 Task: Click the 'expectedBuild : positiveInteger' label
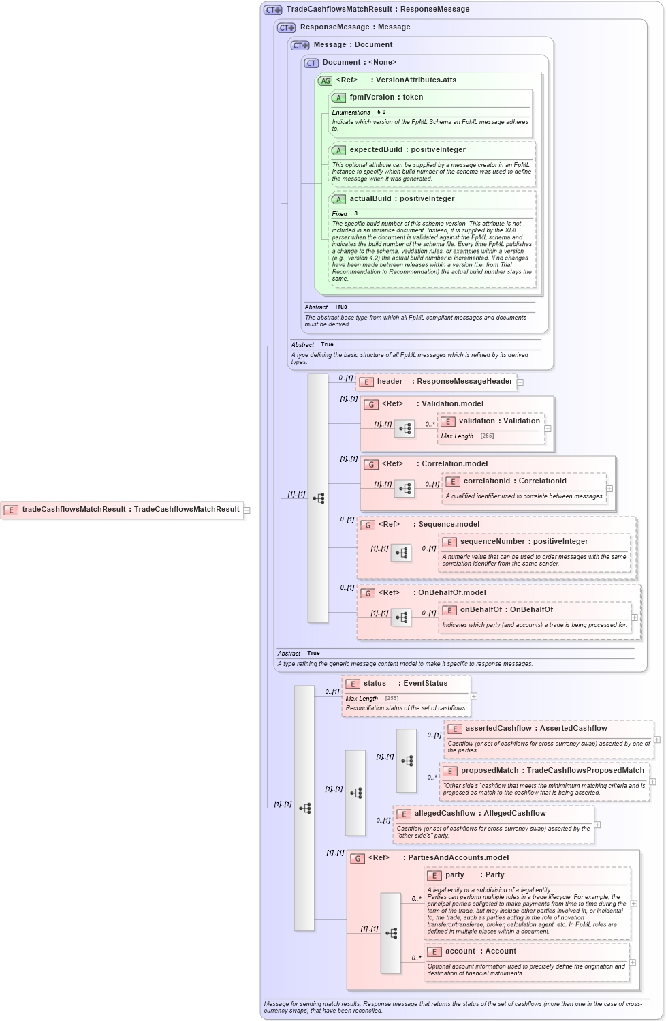click(x=408, y=150)
